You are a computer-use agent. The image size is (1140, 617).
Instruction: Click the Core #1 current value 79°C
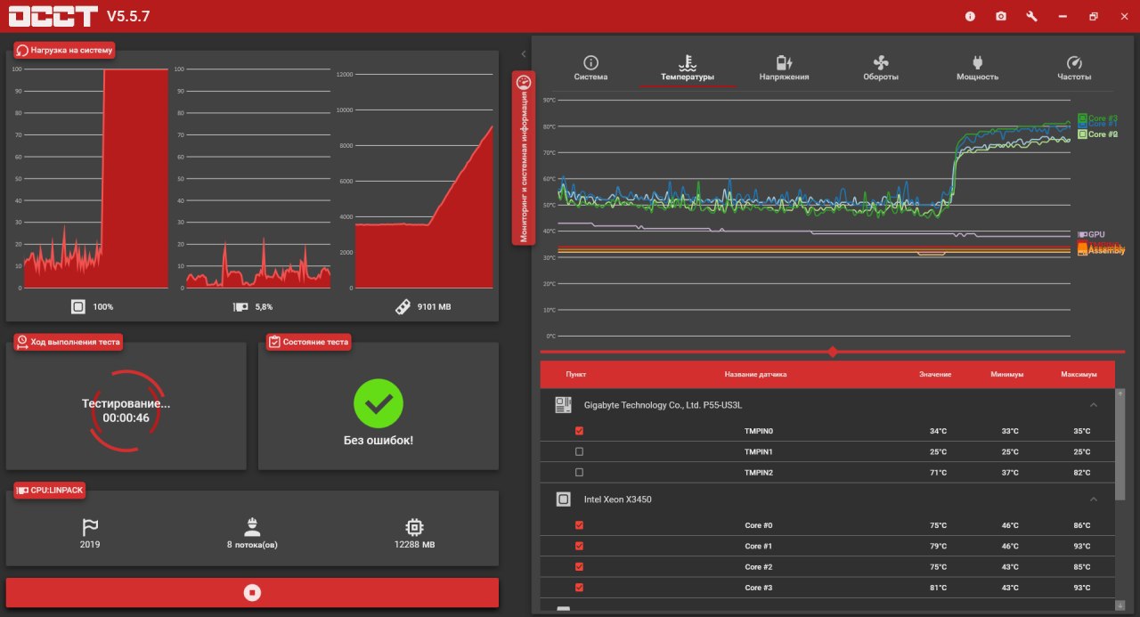[938, 546]
